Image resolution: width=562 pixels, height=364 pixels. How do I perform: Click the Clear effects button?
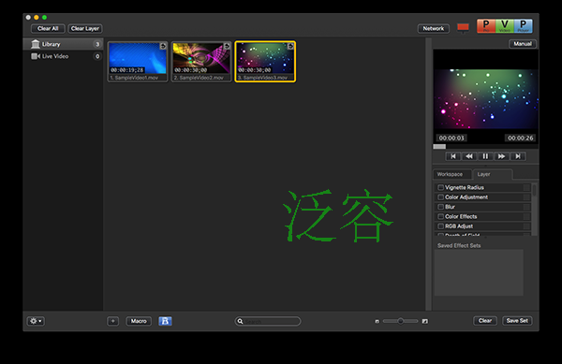point(485,321)
